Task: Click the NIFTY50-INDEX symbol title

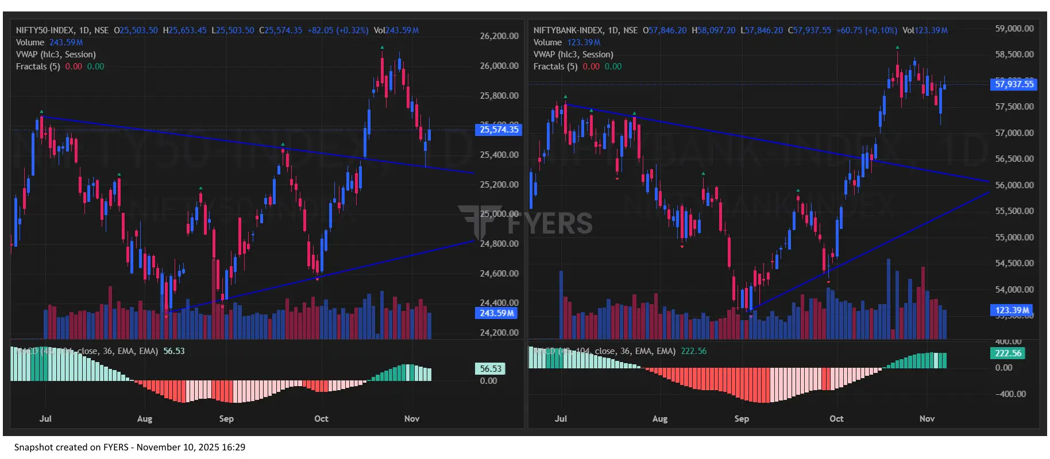Action: (45, 30)
